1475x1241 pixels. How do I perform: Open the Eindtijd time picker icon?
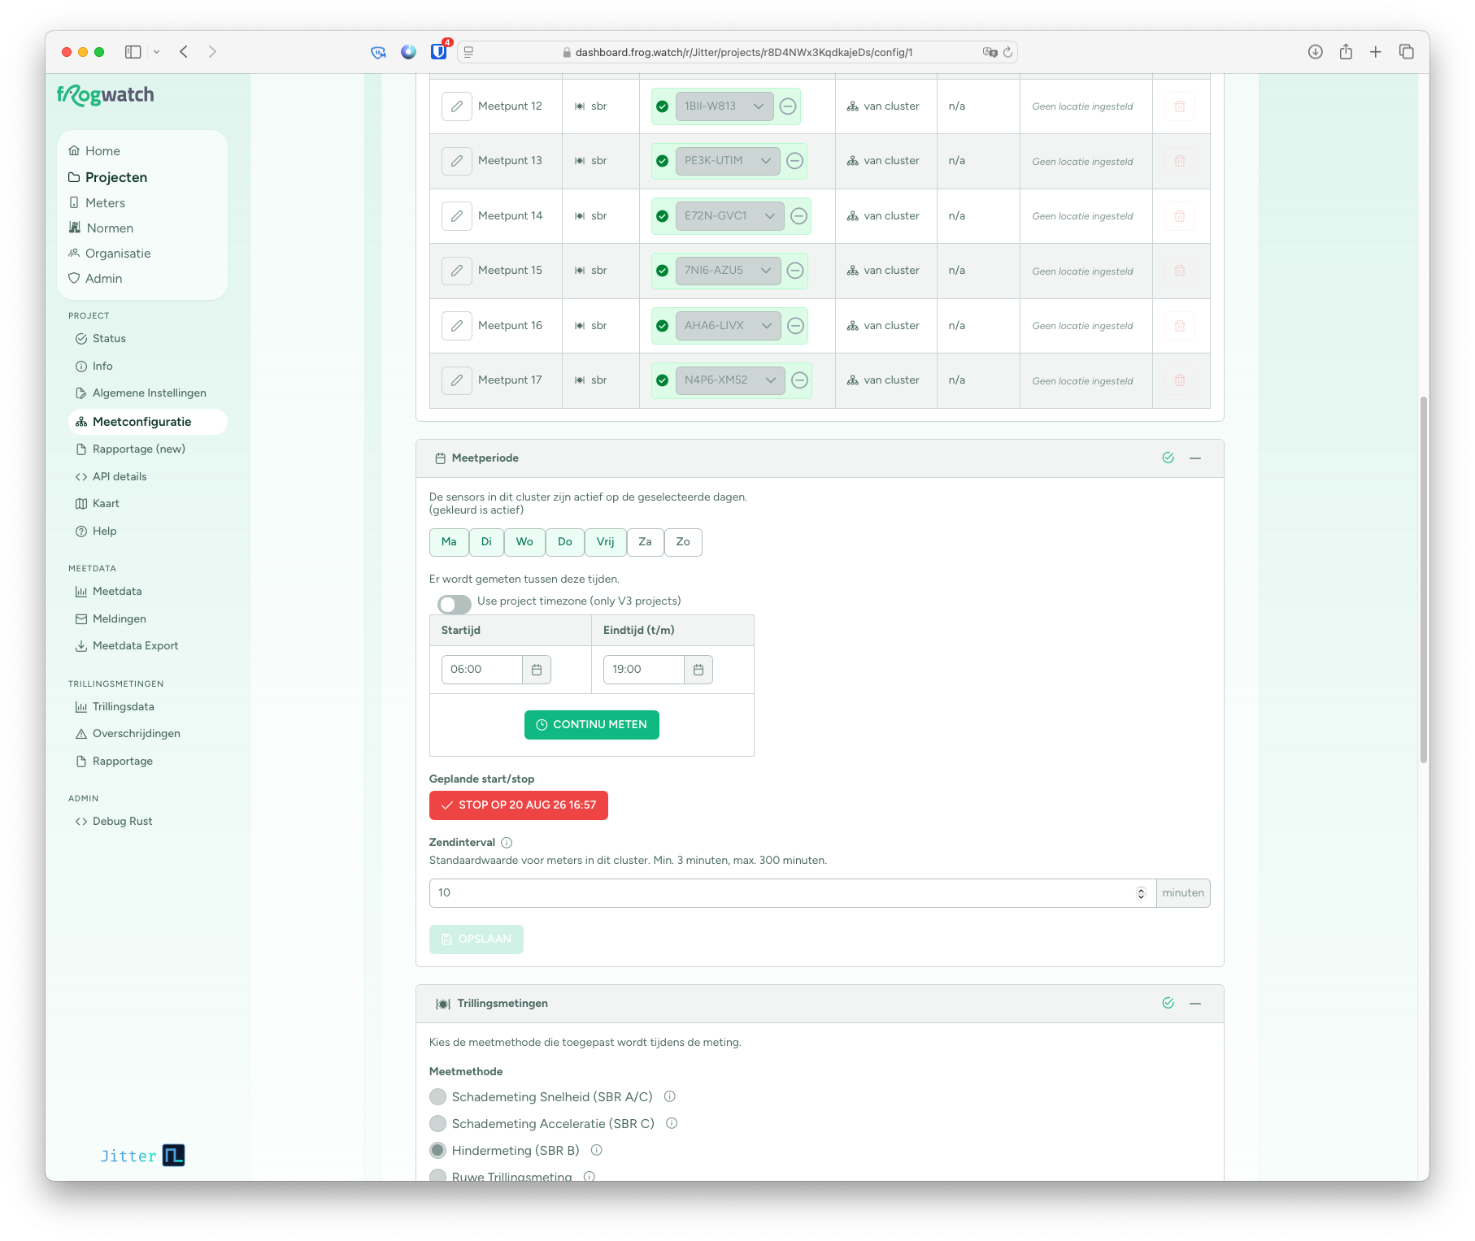tap(698, 670)
